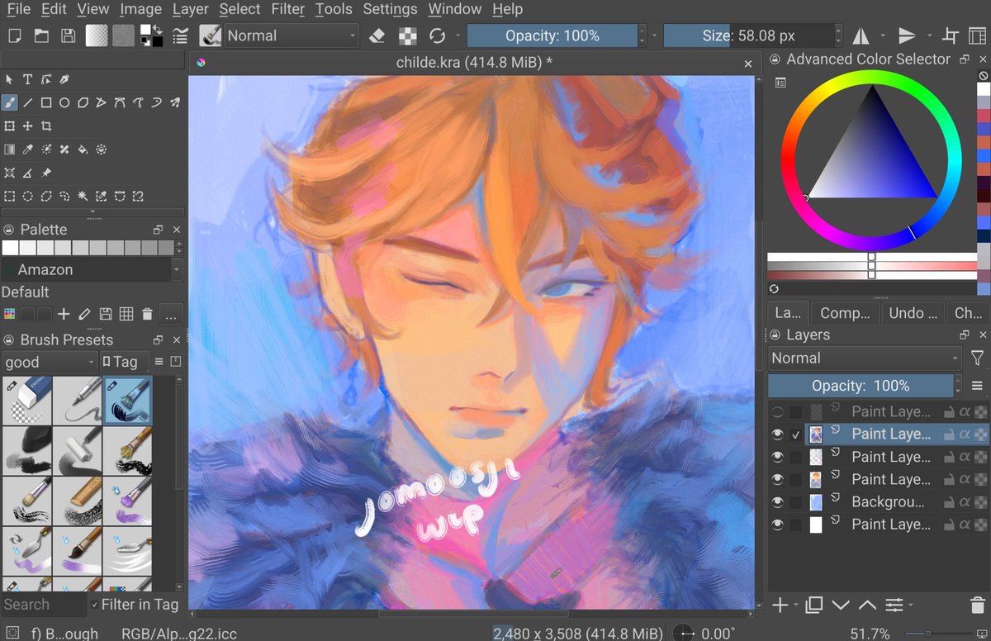The width and height of the screenshot is (991, 641).
Task: Open the Settings menu
Action: coord(390,9)
